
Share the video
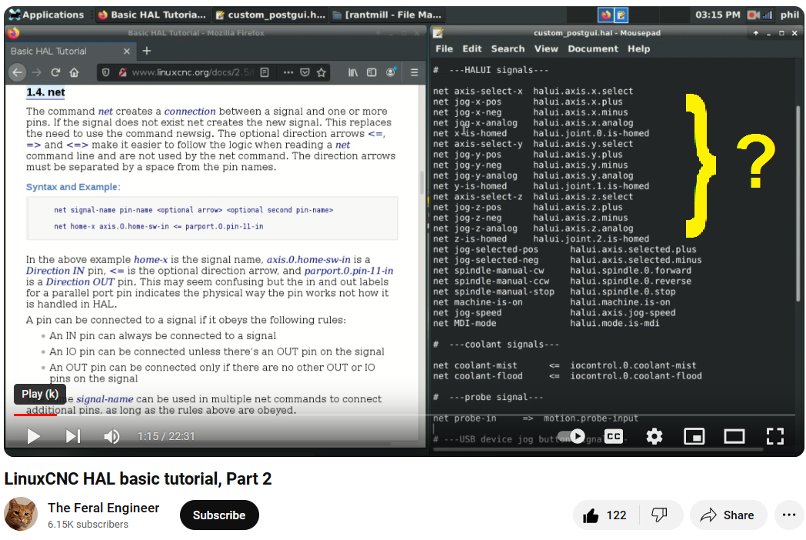728,515
